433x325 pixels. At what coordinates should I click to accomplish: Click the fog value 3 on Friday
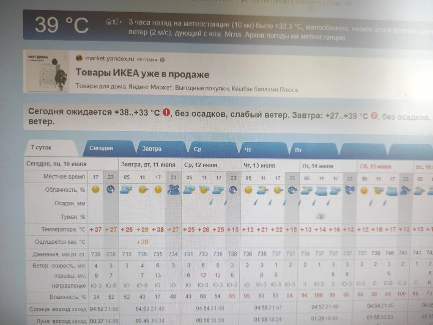click(321, 216)
